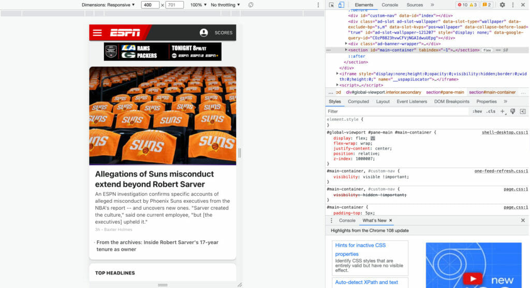Click the viewport width input field

[x=150, y=5]
